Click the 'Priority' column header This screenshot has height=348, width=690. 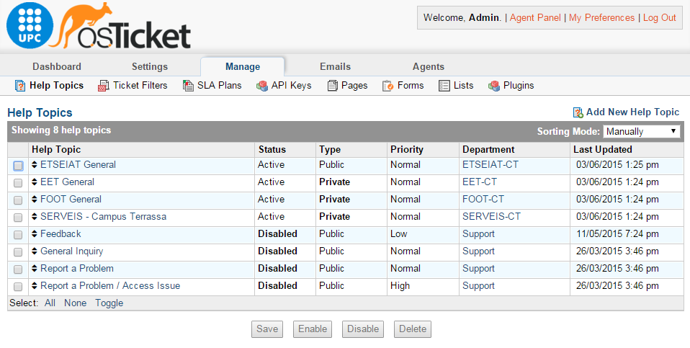[407, 150]
